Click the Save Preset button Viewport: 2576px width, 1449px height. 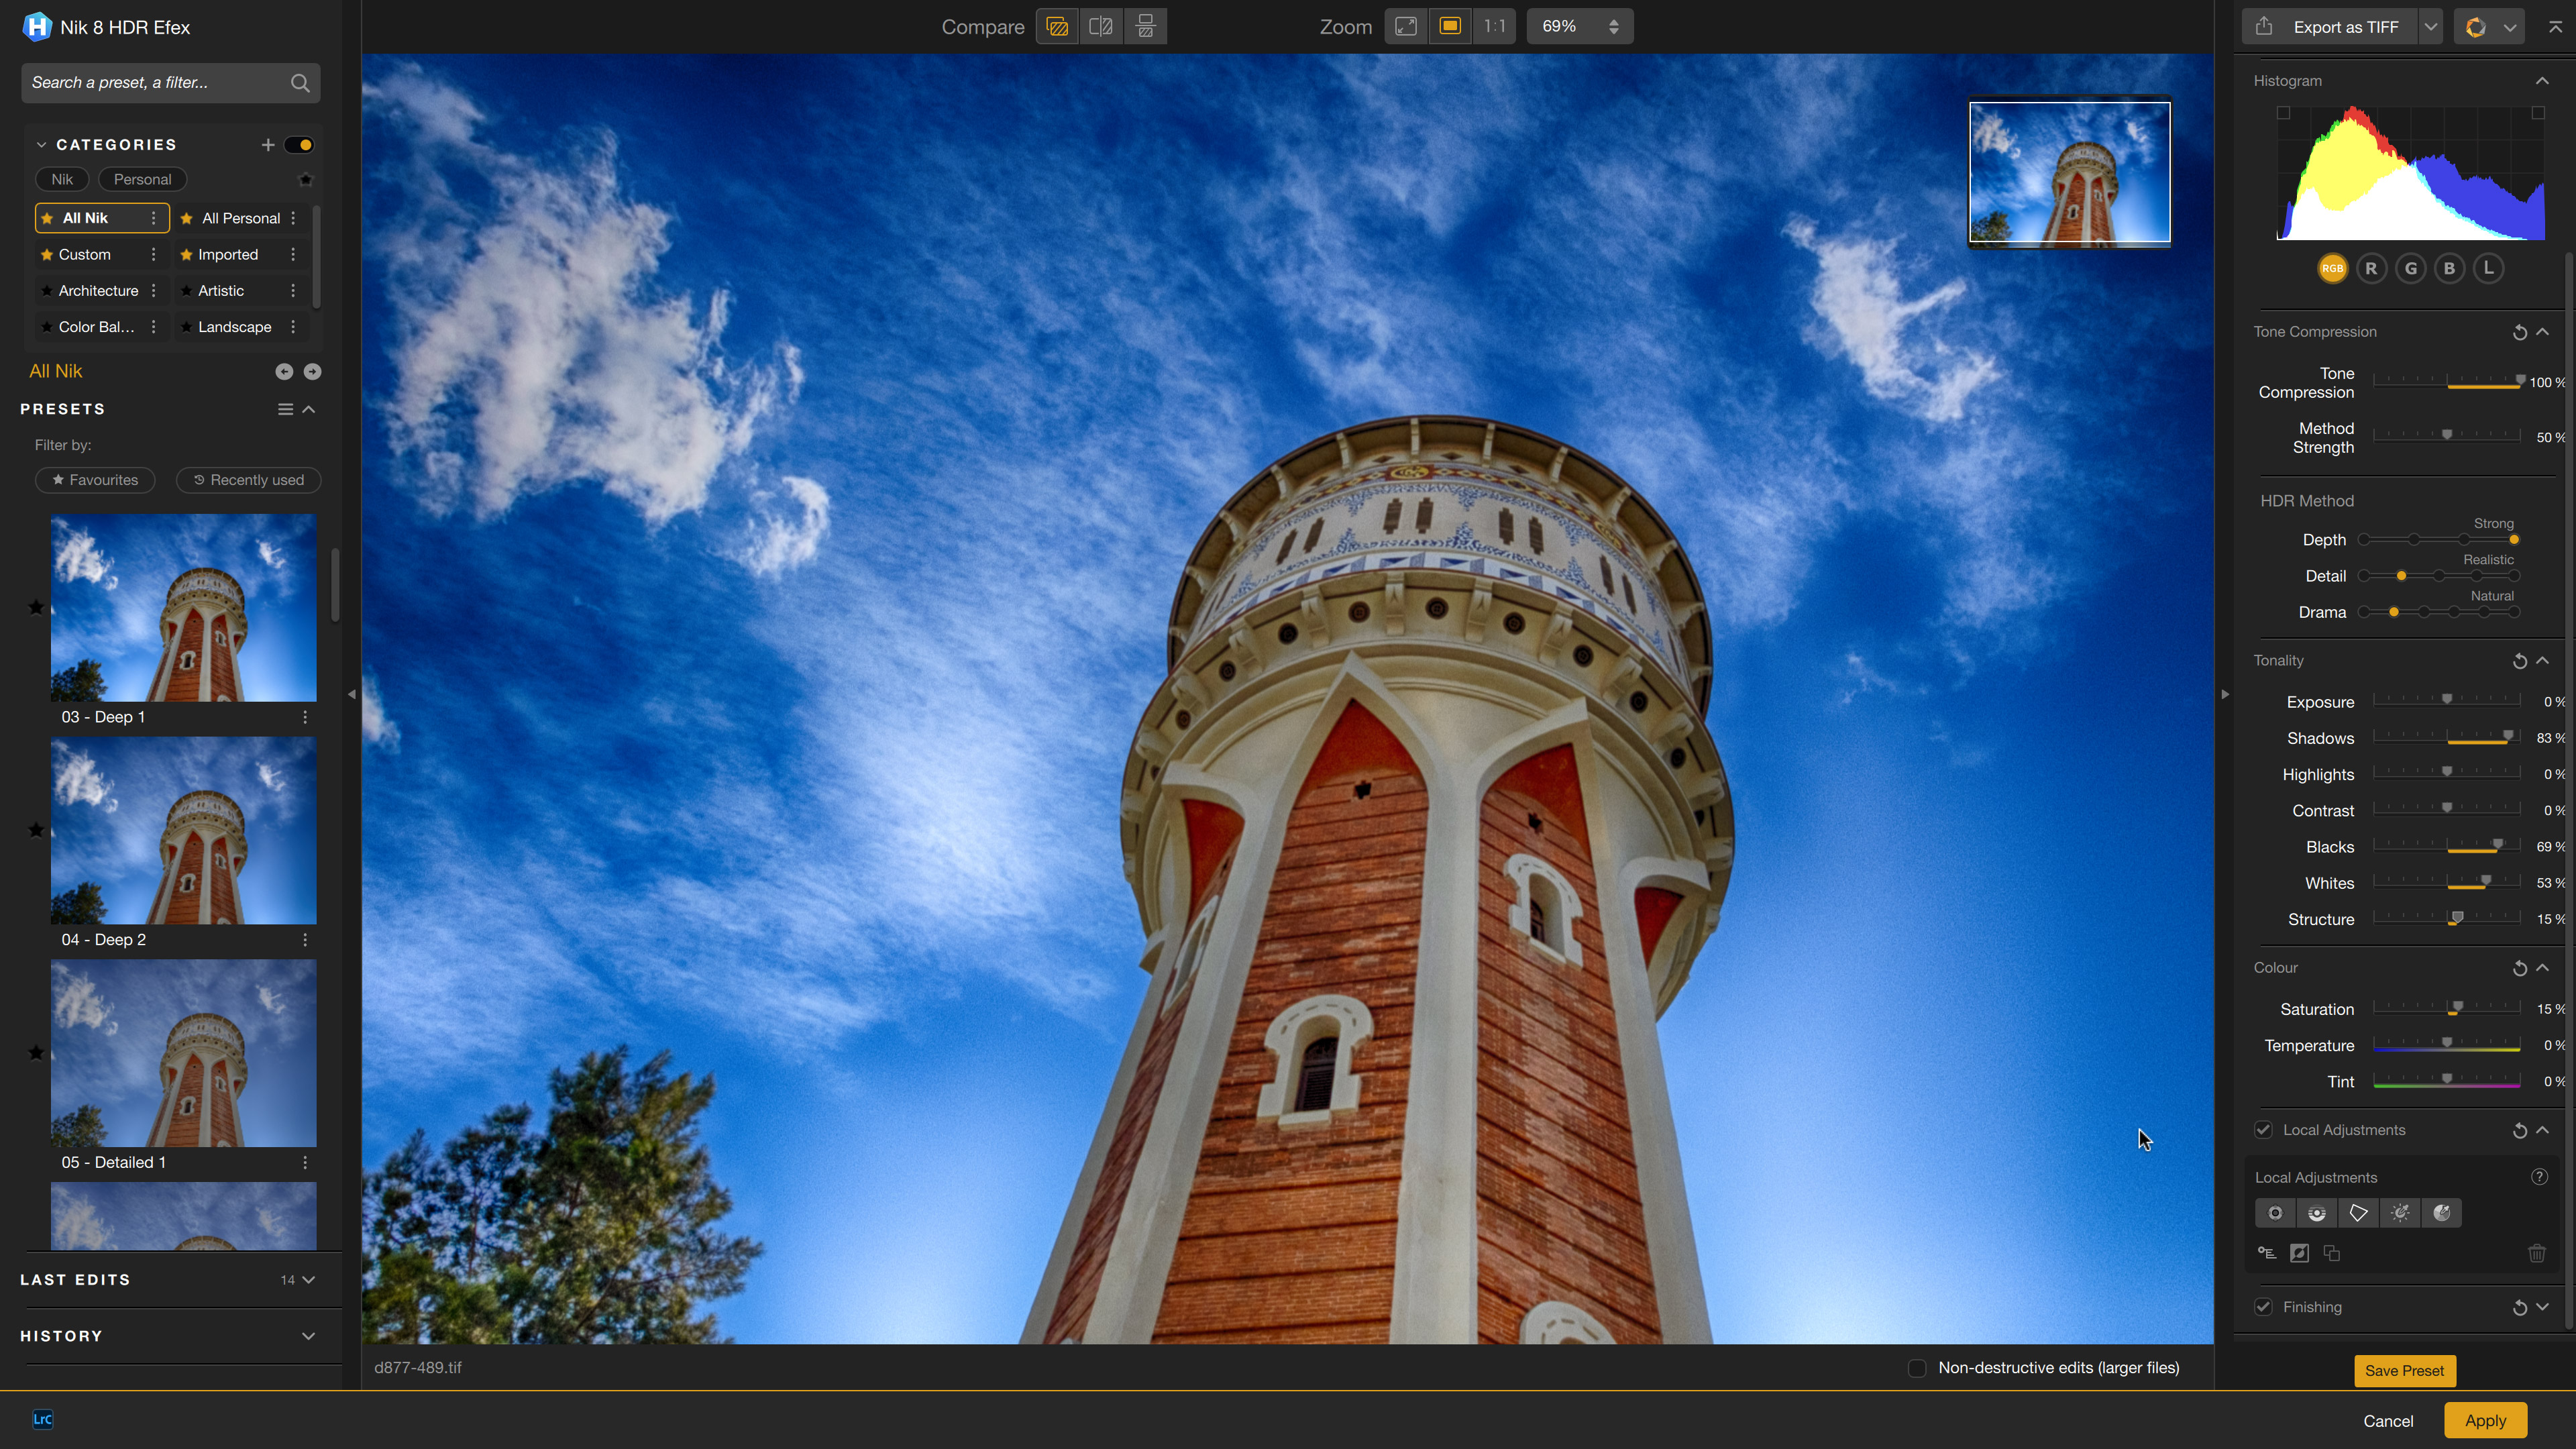[2404, 1370]
